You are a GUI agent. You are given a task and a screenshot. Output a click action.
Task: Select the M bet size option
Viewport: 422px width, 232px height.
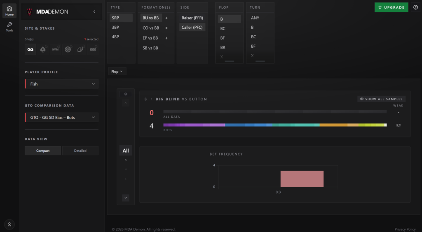(126, 169)
